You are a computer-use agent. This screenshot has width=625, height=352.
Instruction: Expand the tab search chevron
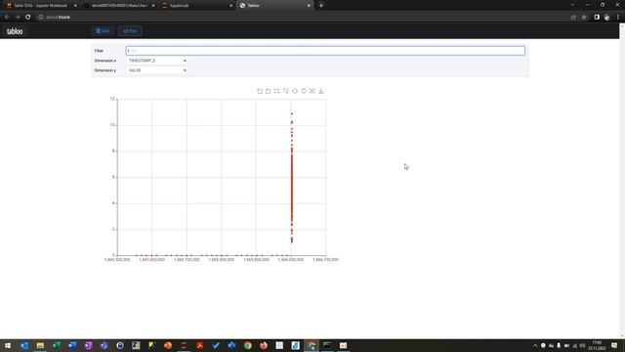click(572, 5)
